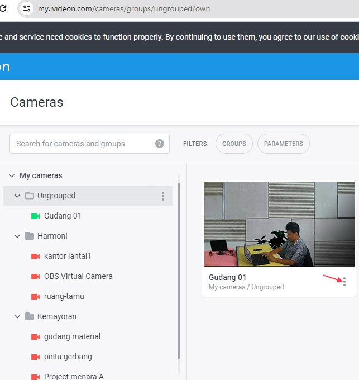The width and height of the screenshot is (359, 380).
Task: Open site information icon in address bar
Action: tap(27, 8)
